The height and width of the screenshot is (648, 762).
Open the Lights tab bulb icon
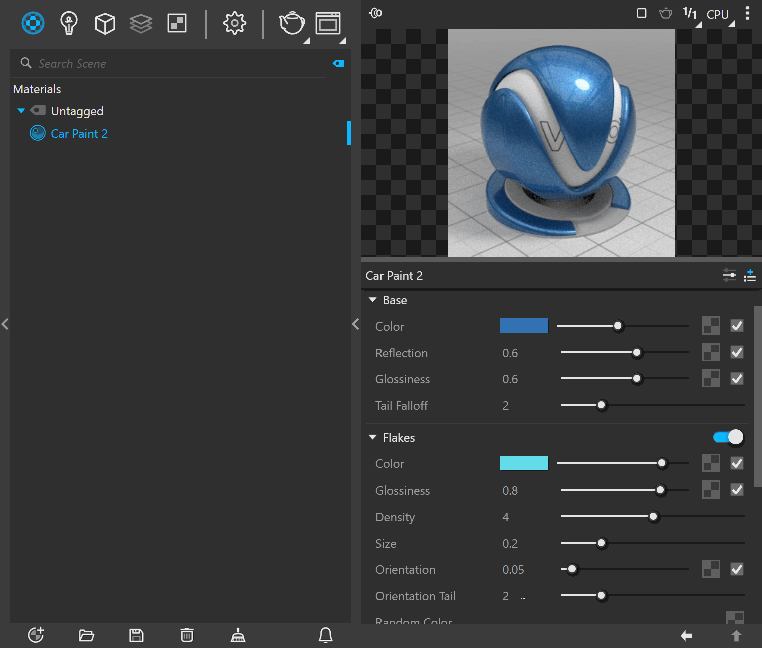pyautogui.click(x=69, y=23)
